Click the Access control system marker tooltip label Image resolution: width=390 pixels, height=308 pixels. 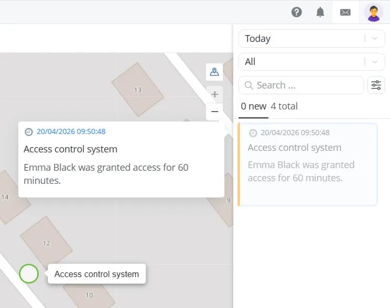[96, 274]
